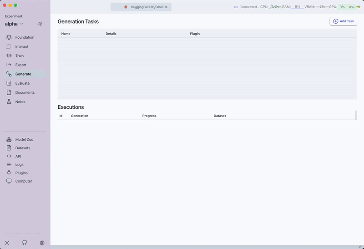Screen dimensions: 364x249
Task: Click the Train graduation cap icon
Action: pos(9,56)
